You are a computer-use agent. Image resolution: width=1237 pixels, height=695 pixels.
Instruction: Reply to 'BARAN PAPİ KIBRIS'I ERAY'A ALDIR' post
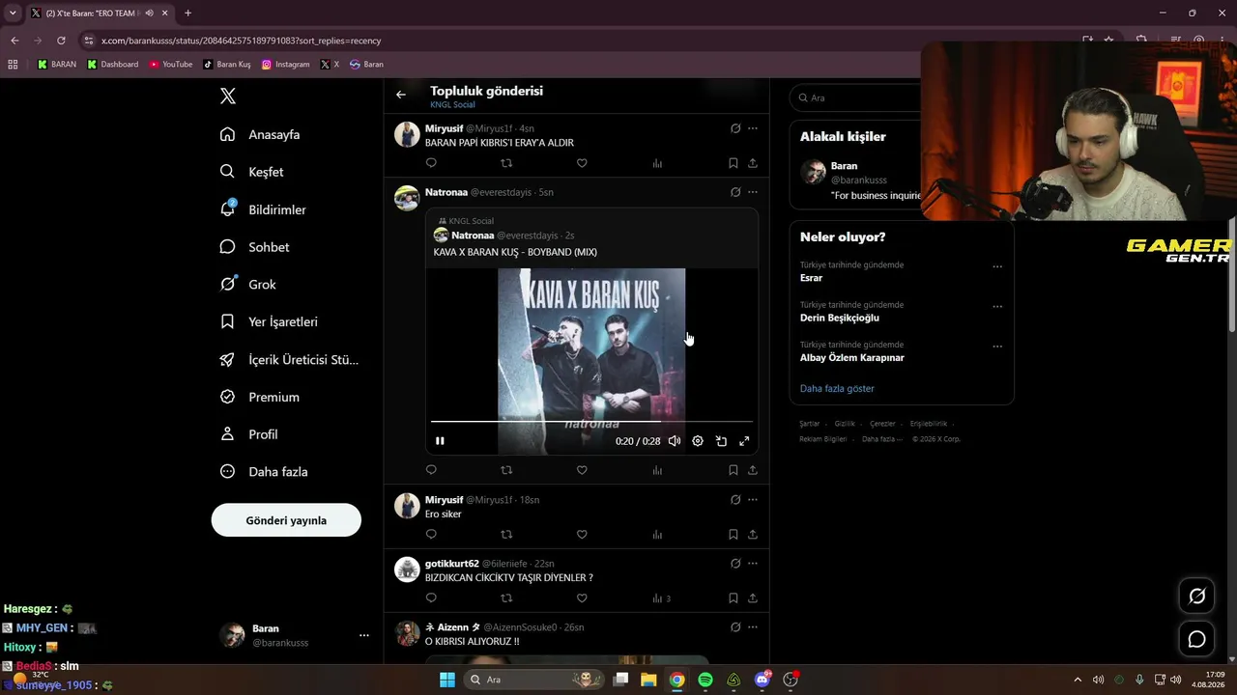pyautogui.click(x=431, y=163)
